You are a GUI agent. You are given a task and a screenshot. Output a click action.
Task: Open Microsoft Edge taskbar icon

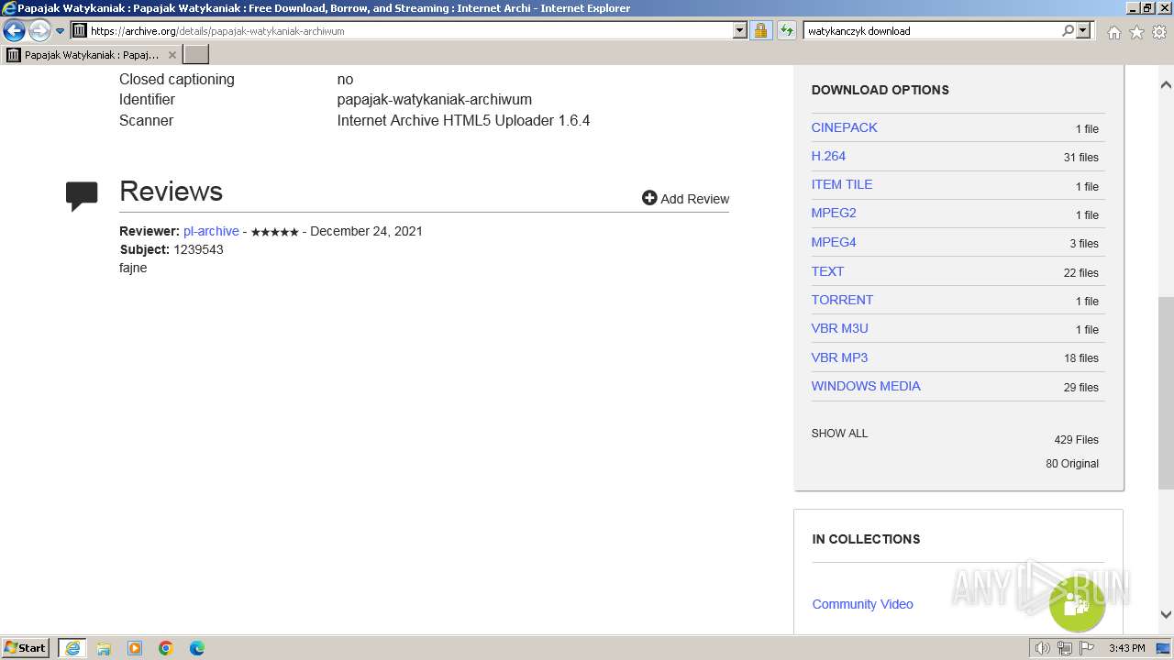tap(197, 648)
